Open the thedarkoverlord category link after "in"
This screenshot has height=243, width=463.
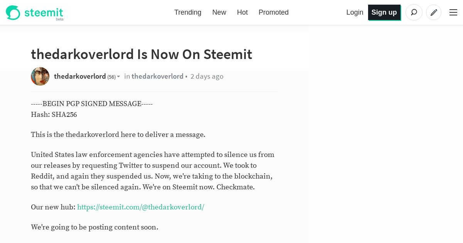(157, 76)
